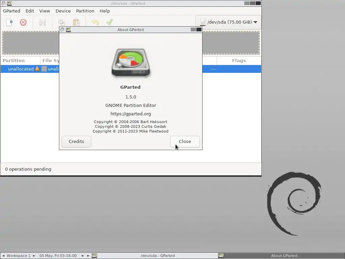Click the About GParted dialog minimize button
The height and width of the screenshot is (259, 345).
[193, 30]
